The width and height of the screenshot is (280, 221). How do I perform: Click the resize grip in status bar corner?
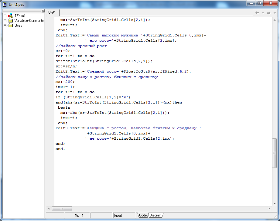pos(276,216)
